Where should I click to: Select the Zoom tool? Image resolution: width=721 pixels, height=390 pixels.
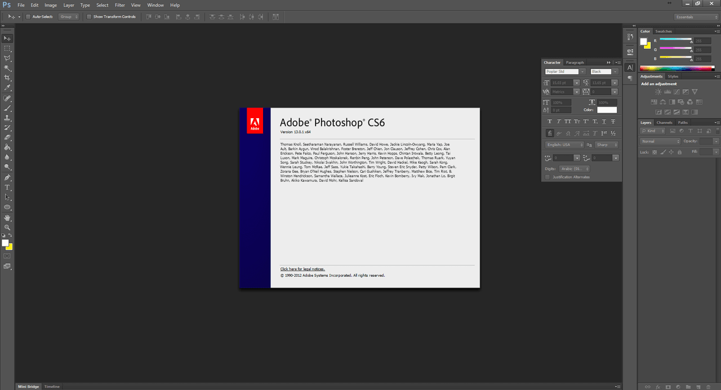tap(7, 227)
